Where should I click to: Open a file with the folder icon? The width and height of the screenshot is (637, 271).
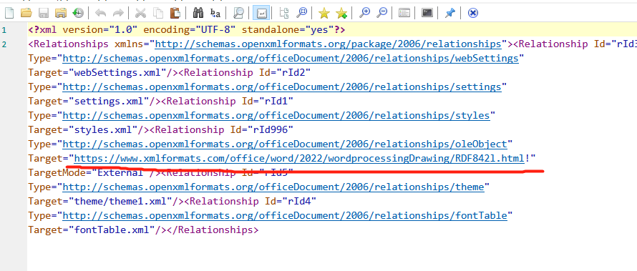point(26,13)
